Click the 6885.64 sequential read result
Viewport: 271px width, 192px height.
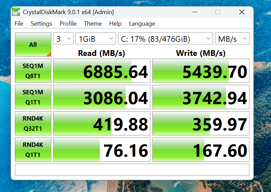pos(102,71)
